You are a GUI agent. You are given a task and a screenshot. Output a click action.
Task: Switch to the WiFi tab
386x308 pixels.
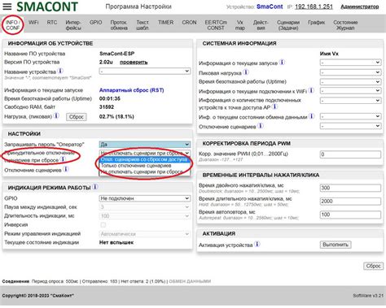point(33,23)
